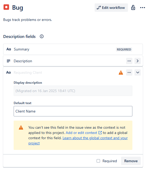Click the yellow banner warning triangle icon
Screen dimensions: 151x169
21,127
